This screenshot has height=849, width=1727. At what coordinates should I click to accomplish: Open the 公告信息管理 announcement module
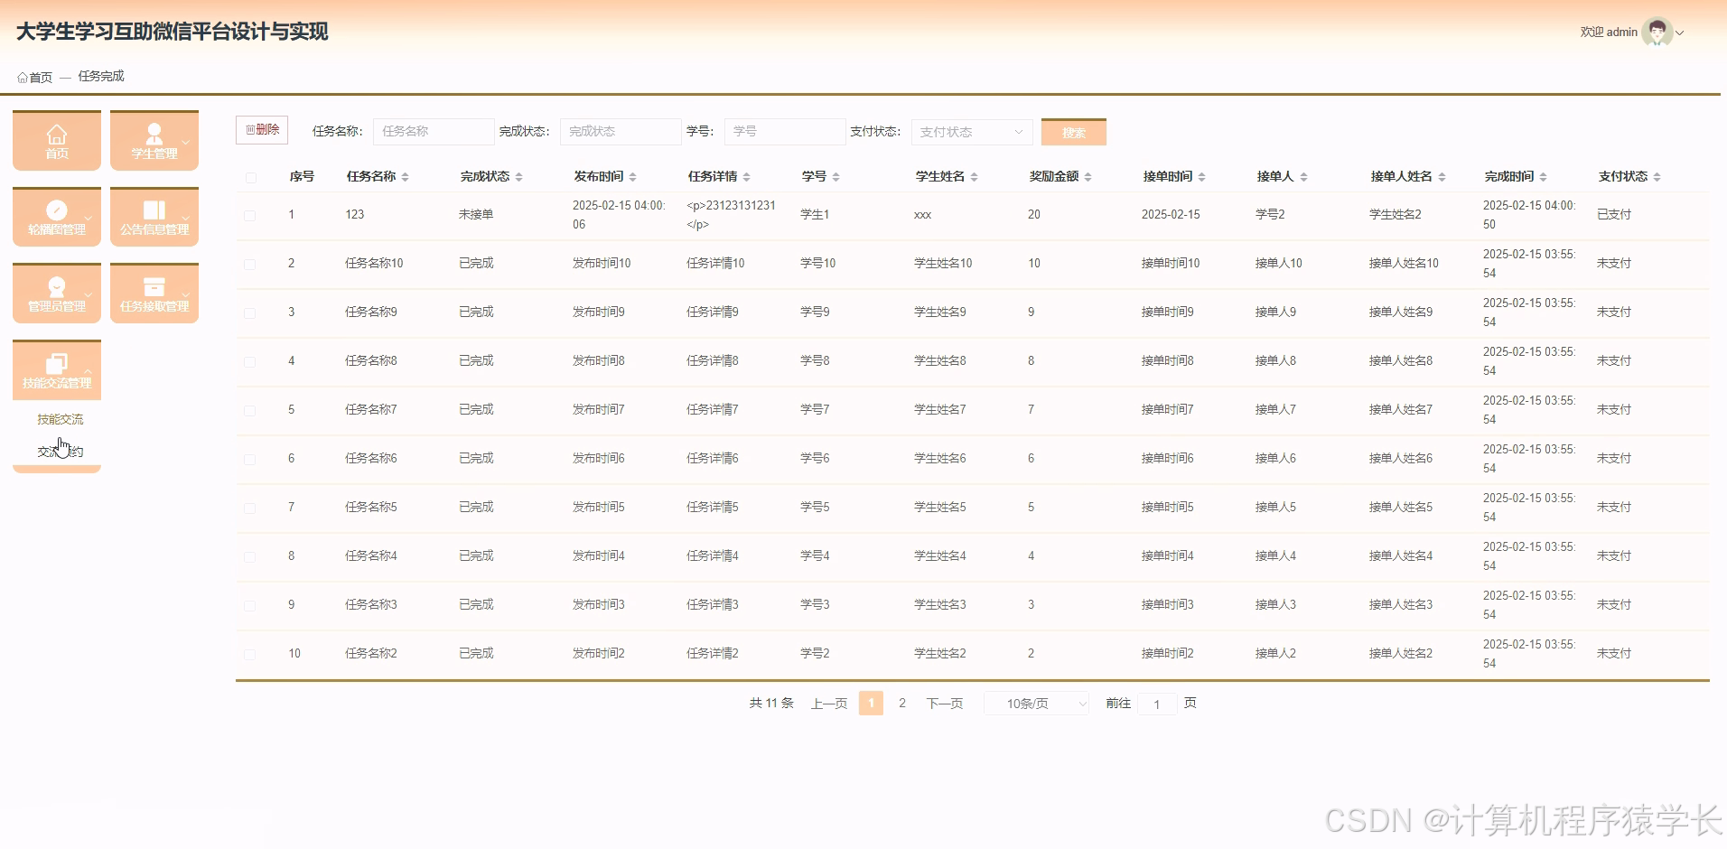tap(154, 217)
